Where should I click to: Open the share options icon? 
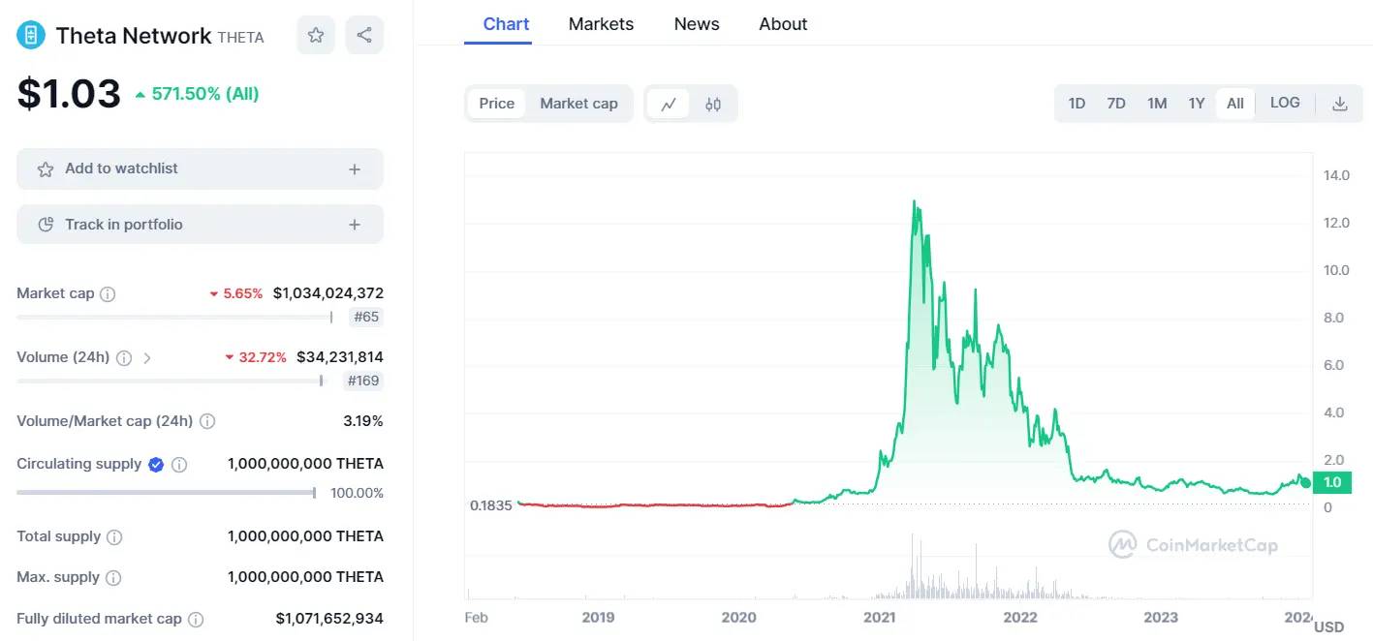364,36
